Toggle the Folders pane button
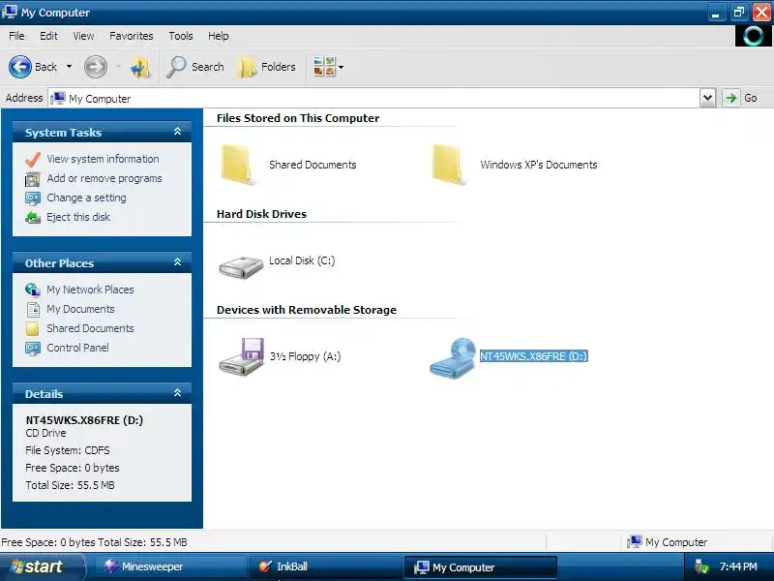The image size is (774, 581). pos(267,67)
